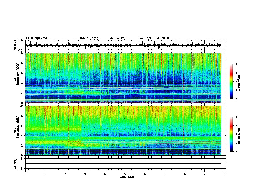The width and height of the screenshot is (253, 195).
Task: Click the ch.2 frequency spectrogram panel
Action: (x=123, y=131)
